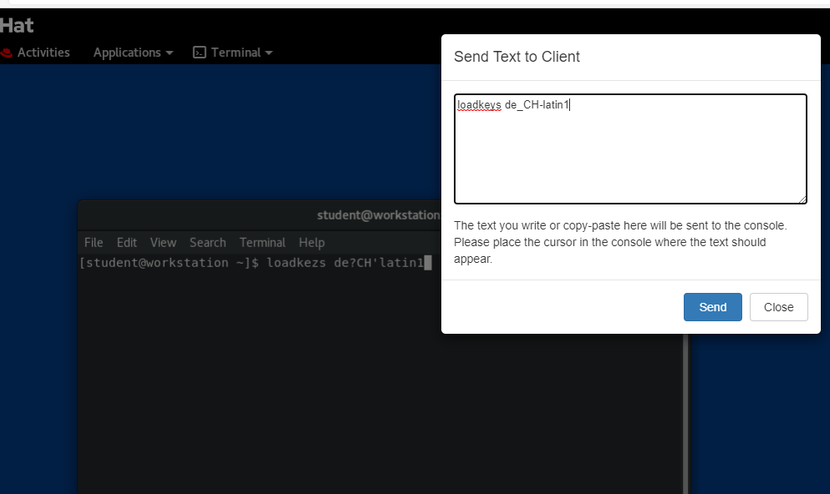Click the terminal prompt after loadkezs command
This screenshot has width=830, height=494.
tap(427, 262)
